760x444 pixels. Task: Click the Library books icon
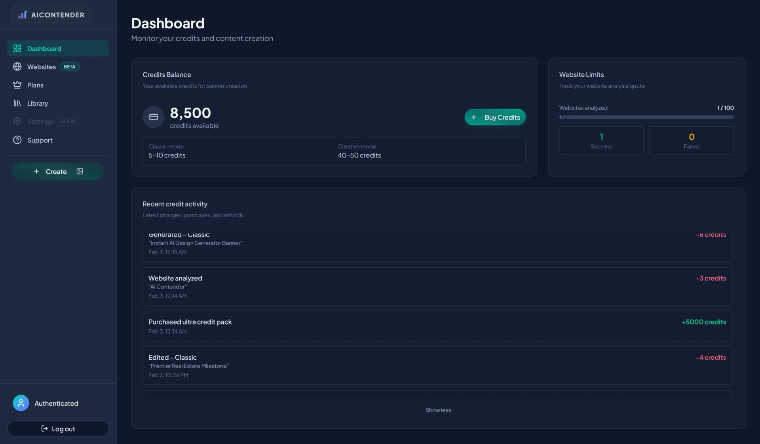coord(17,103)
